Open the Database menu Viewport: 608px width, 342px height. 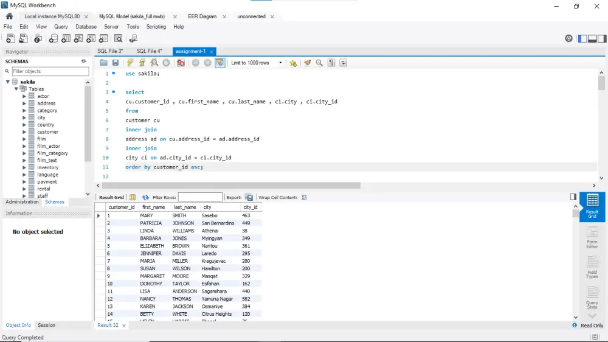pos(86,27)
